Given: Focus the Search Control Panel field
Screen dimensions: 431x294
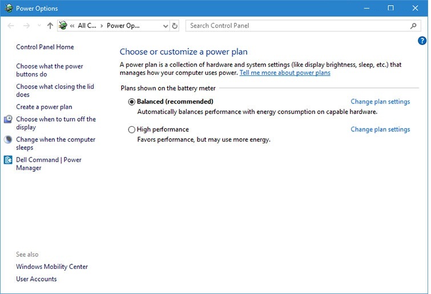Looking at the screenshot, I should pyautogui.click(x=297, y=26).
